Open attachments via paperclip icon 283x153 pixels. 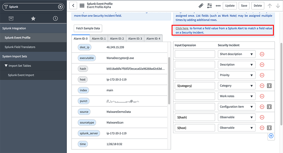[x=201, y=6]
